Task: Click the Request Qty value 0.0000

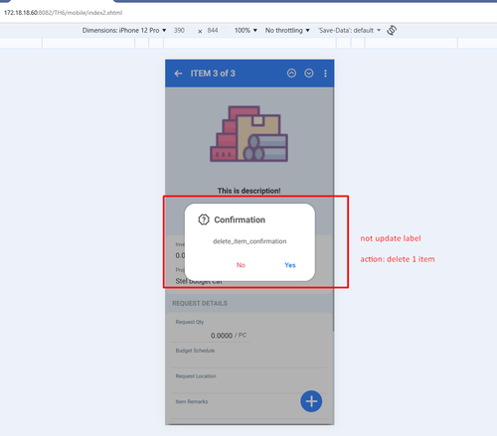Action: pyautogui.click(x=222, y=336)
